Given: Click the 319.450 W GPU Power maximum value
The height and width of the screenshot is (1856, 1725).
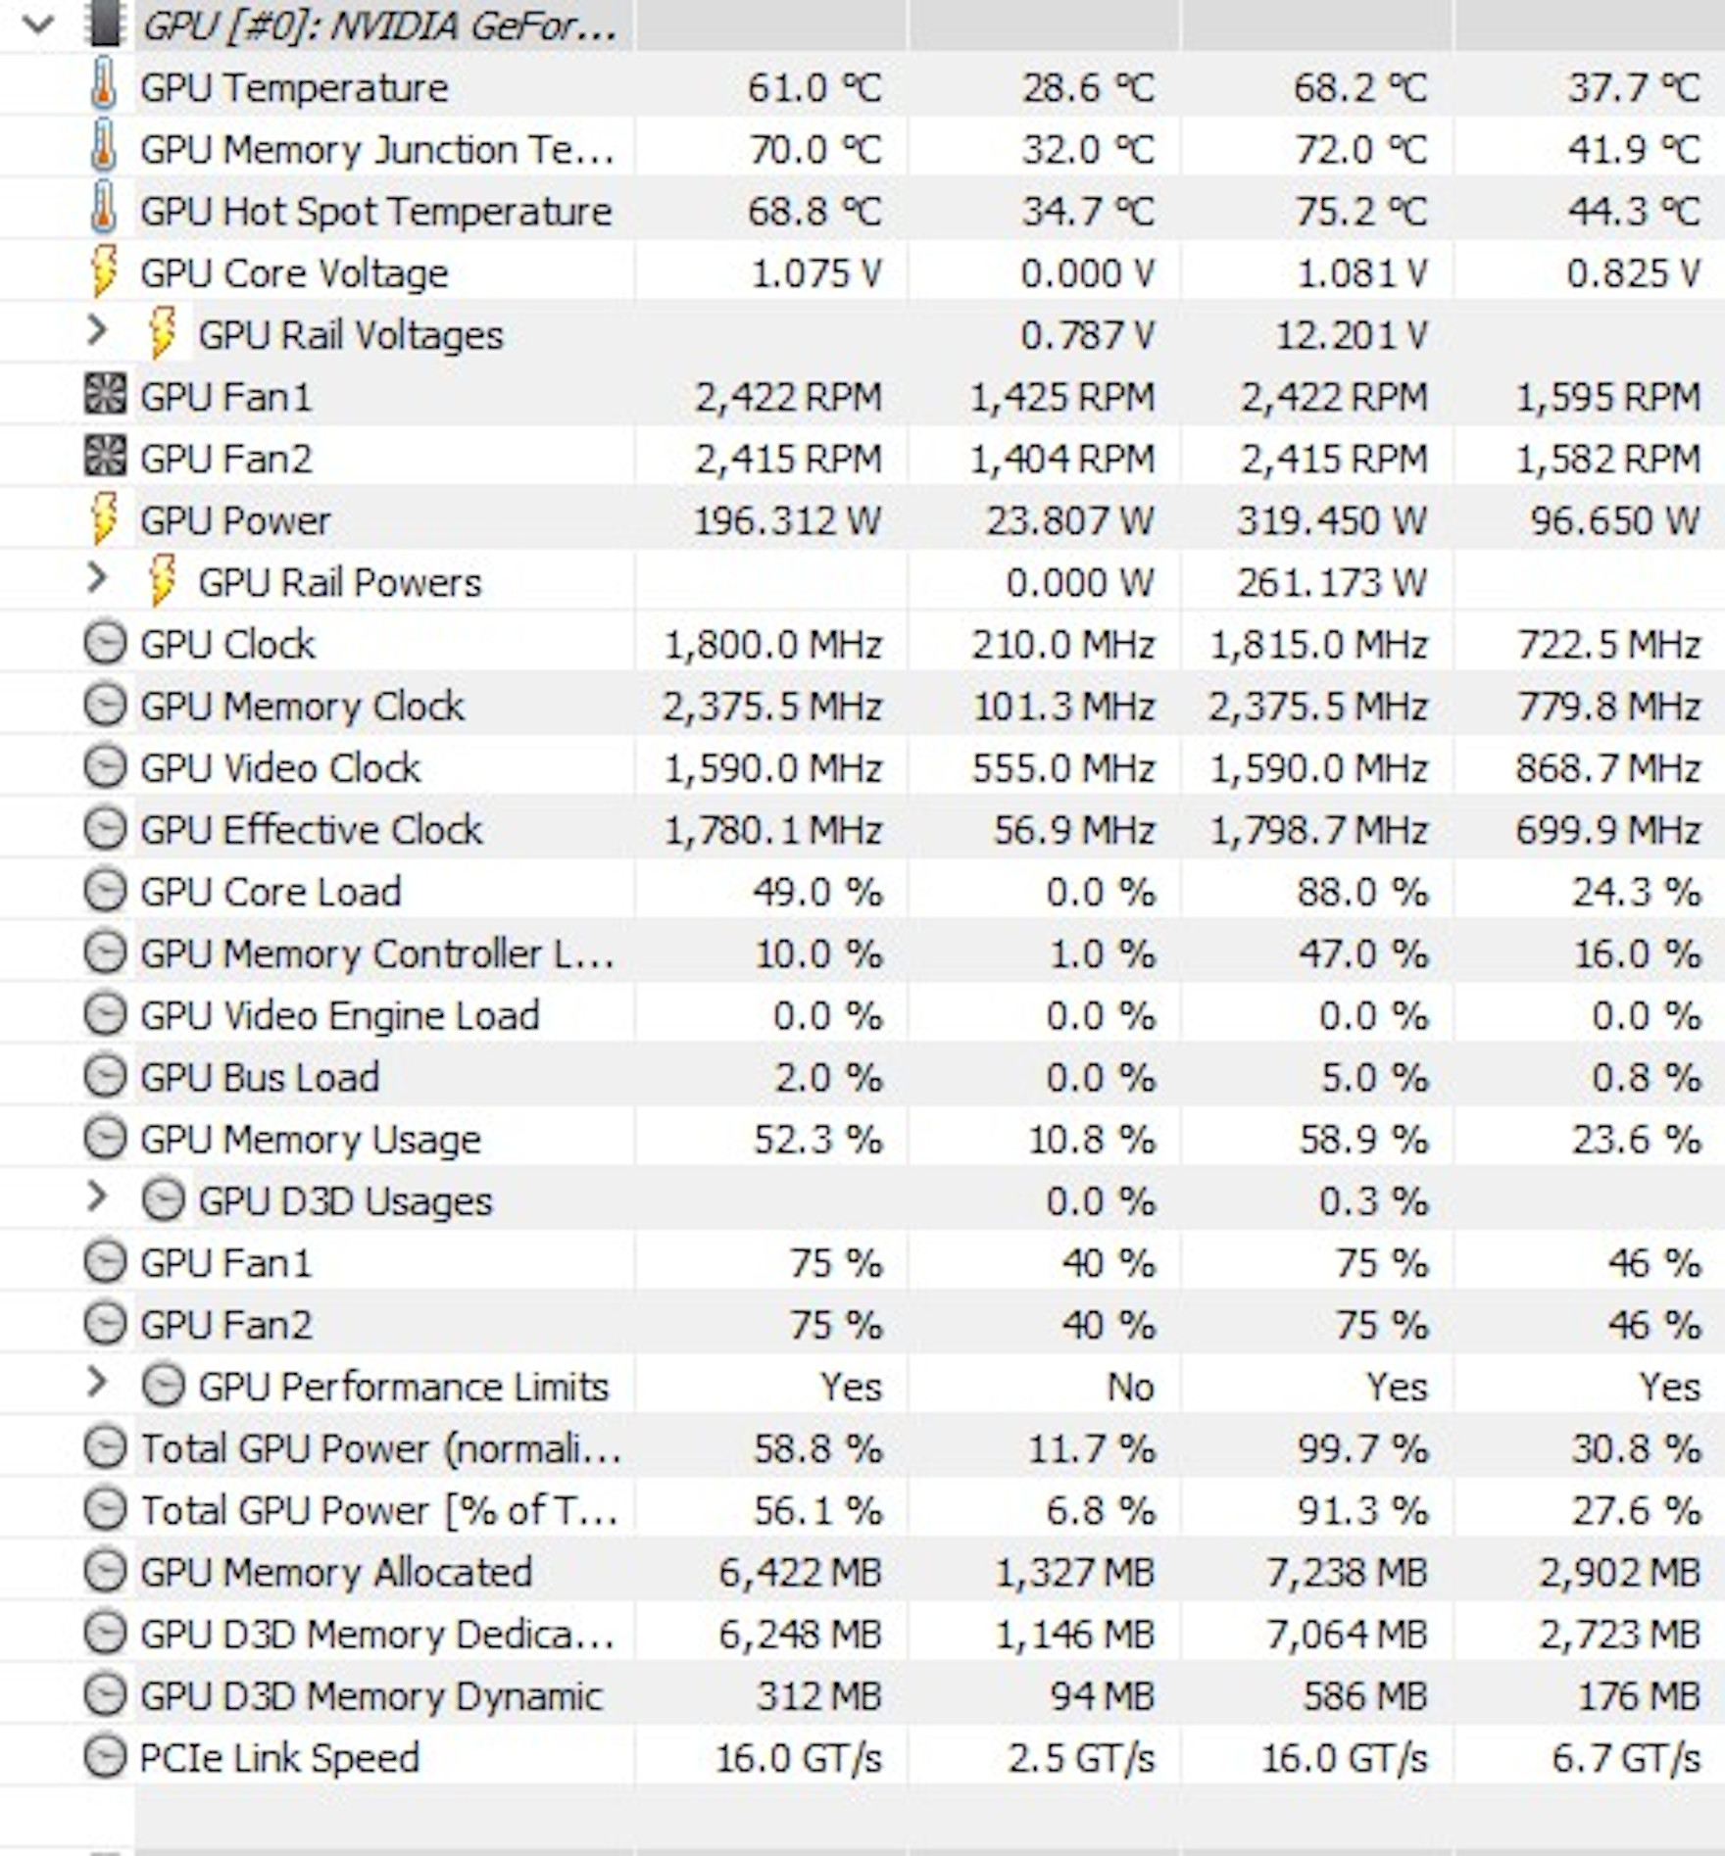Looking at the screenshot, I should coord(1328,520).
